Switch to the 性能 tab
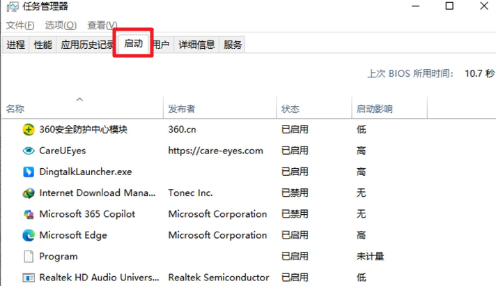This screenshot has height=286, width=496. tap(42, 45)
